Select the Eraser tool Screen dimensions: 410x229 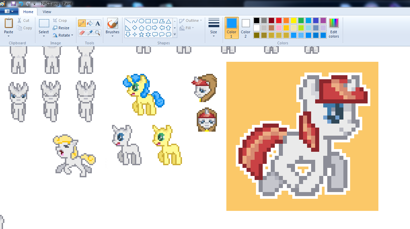(x=82, y=33)
